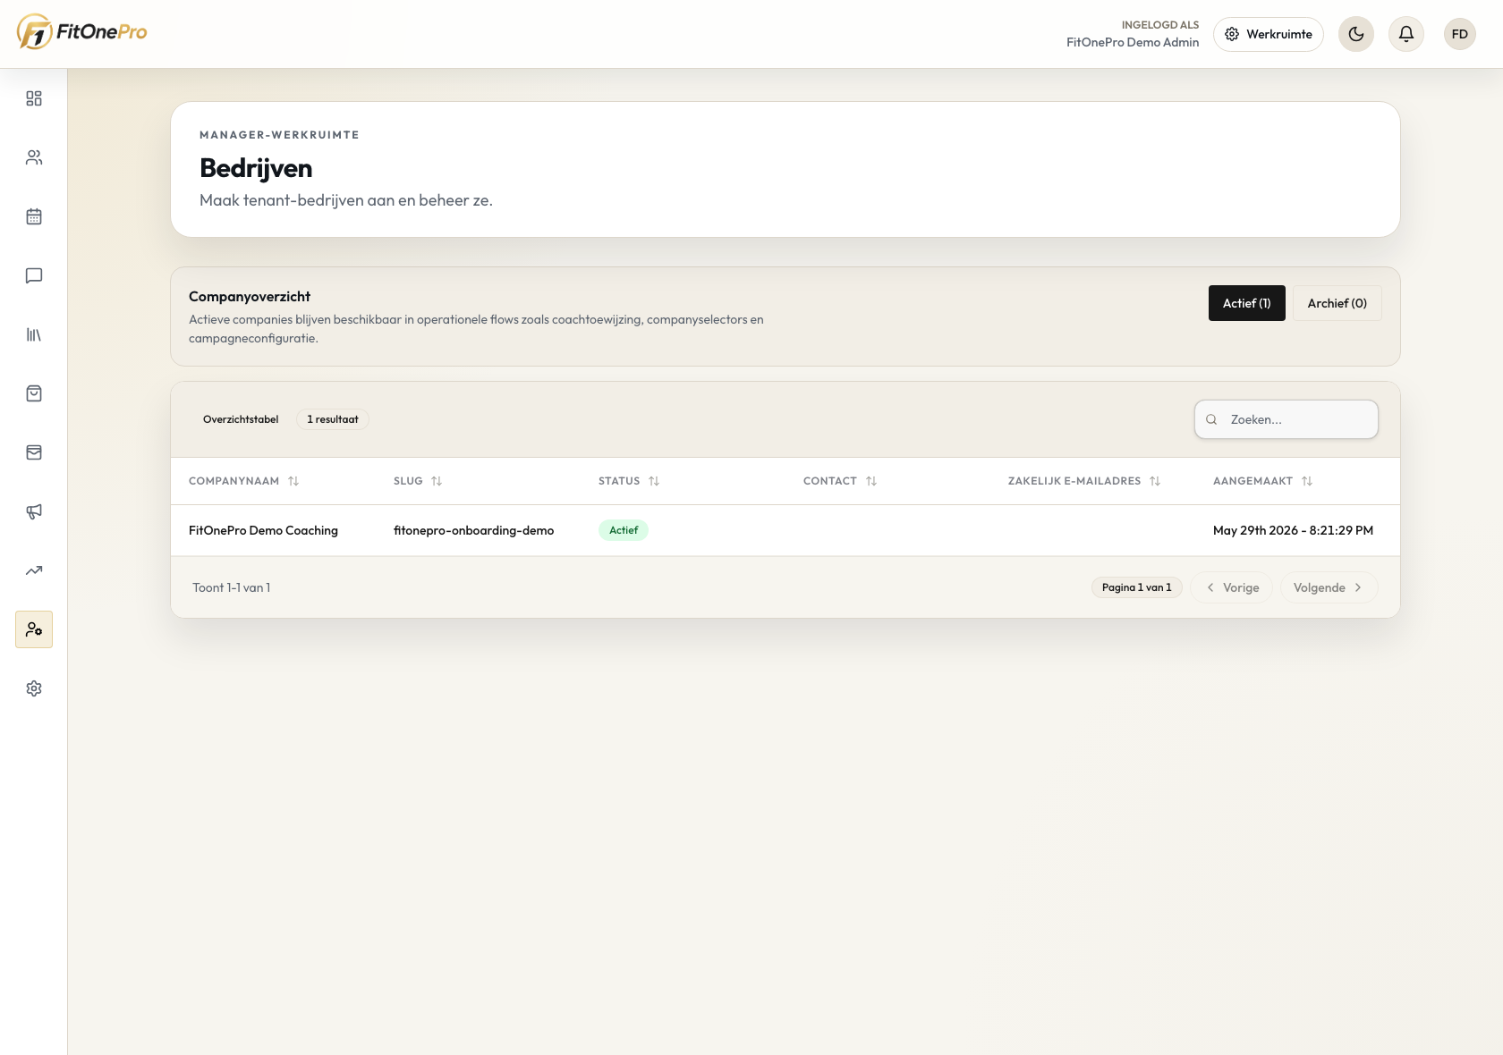Viewport: 1503px width, 1055px height.
Task: Switch to the Archief (0) tab
Action: pyautogui.click(x=1337, y=303)
